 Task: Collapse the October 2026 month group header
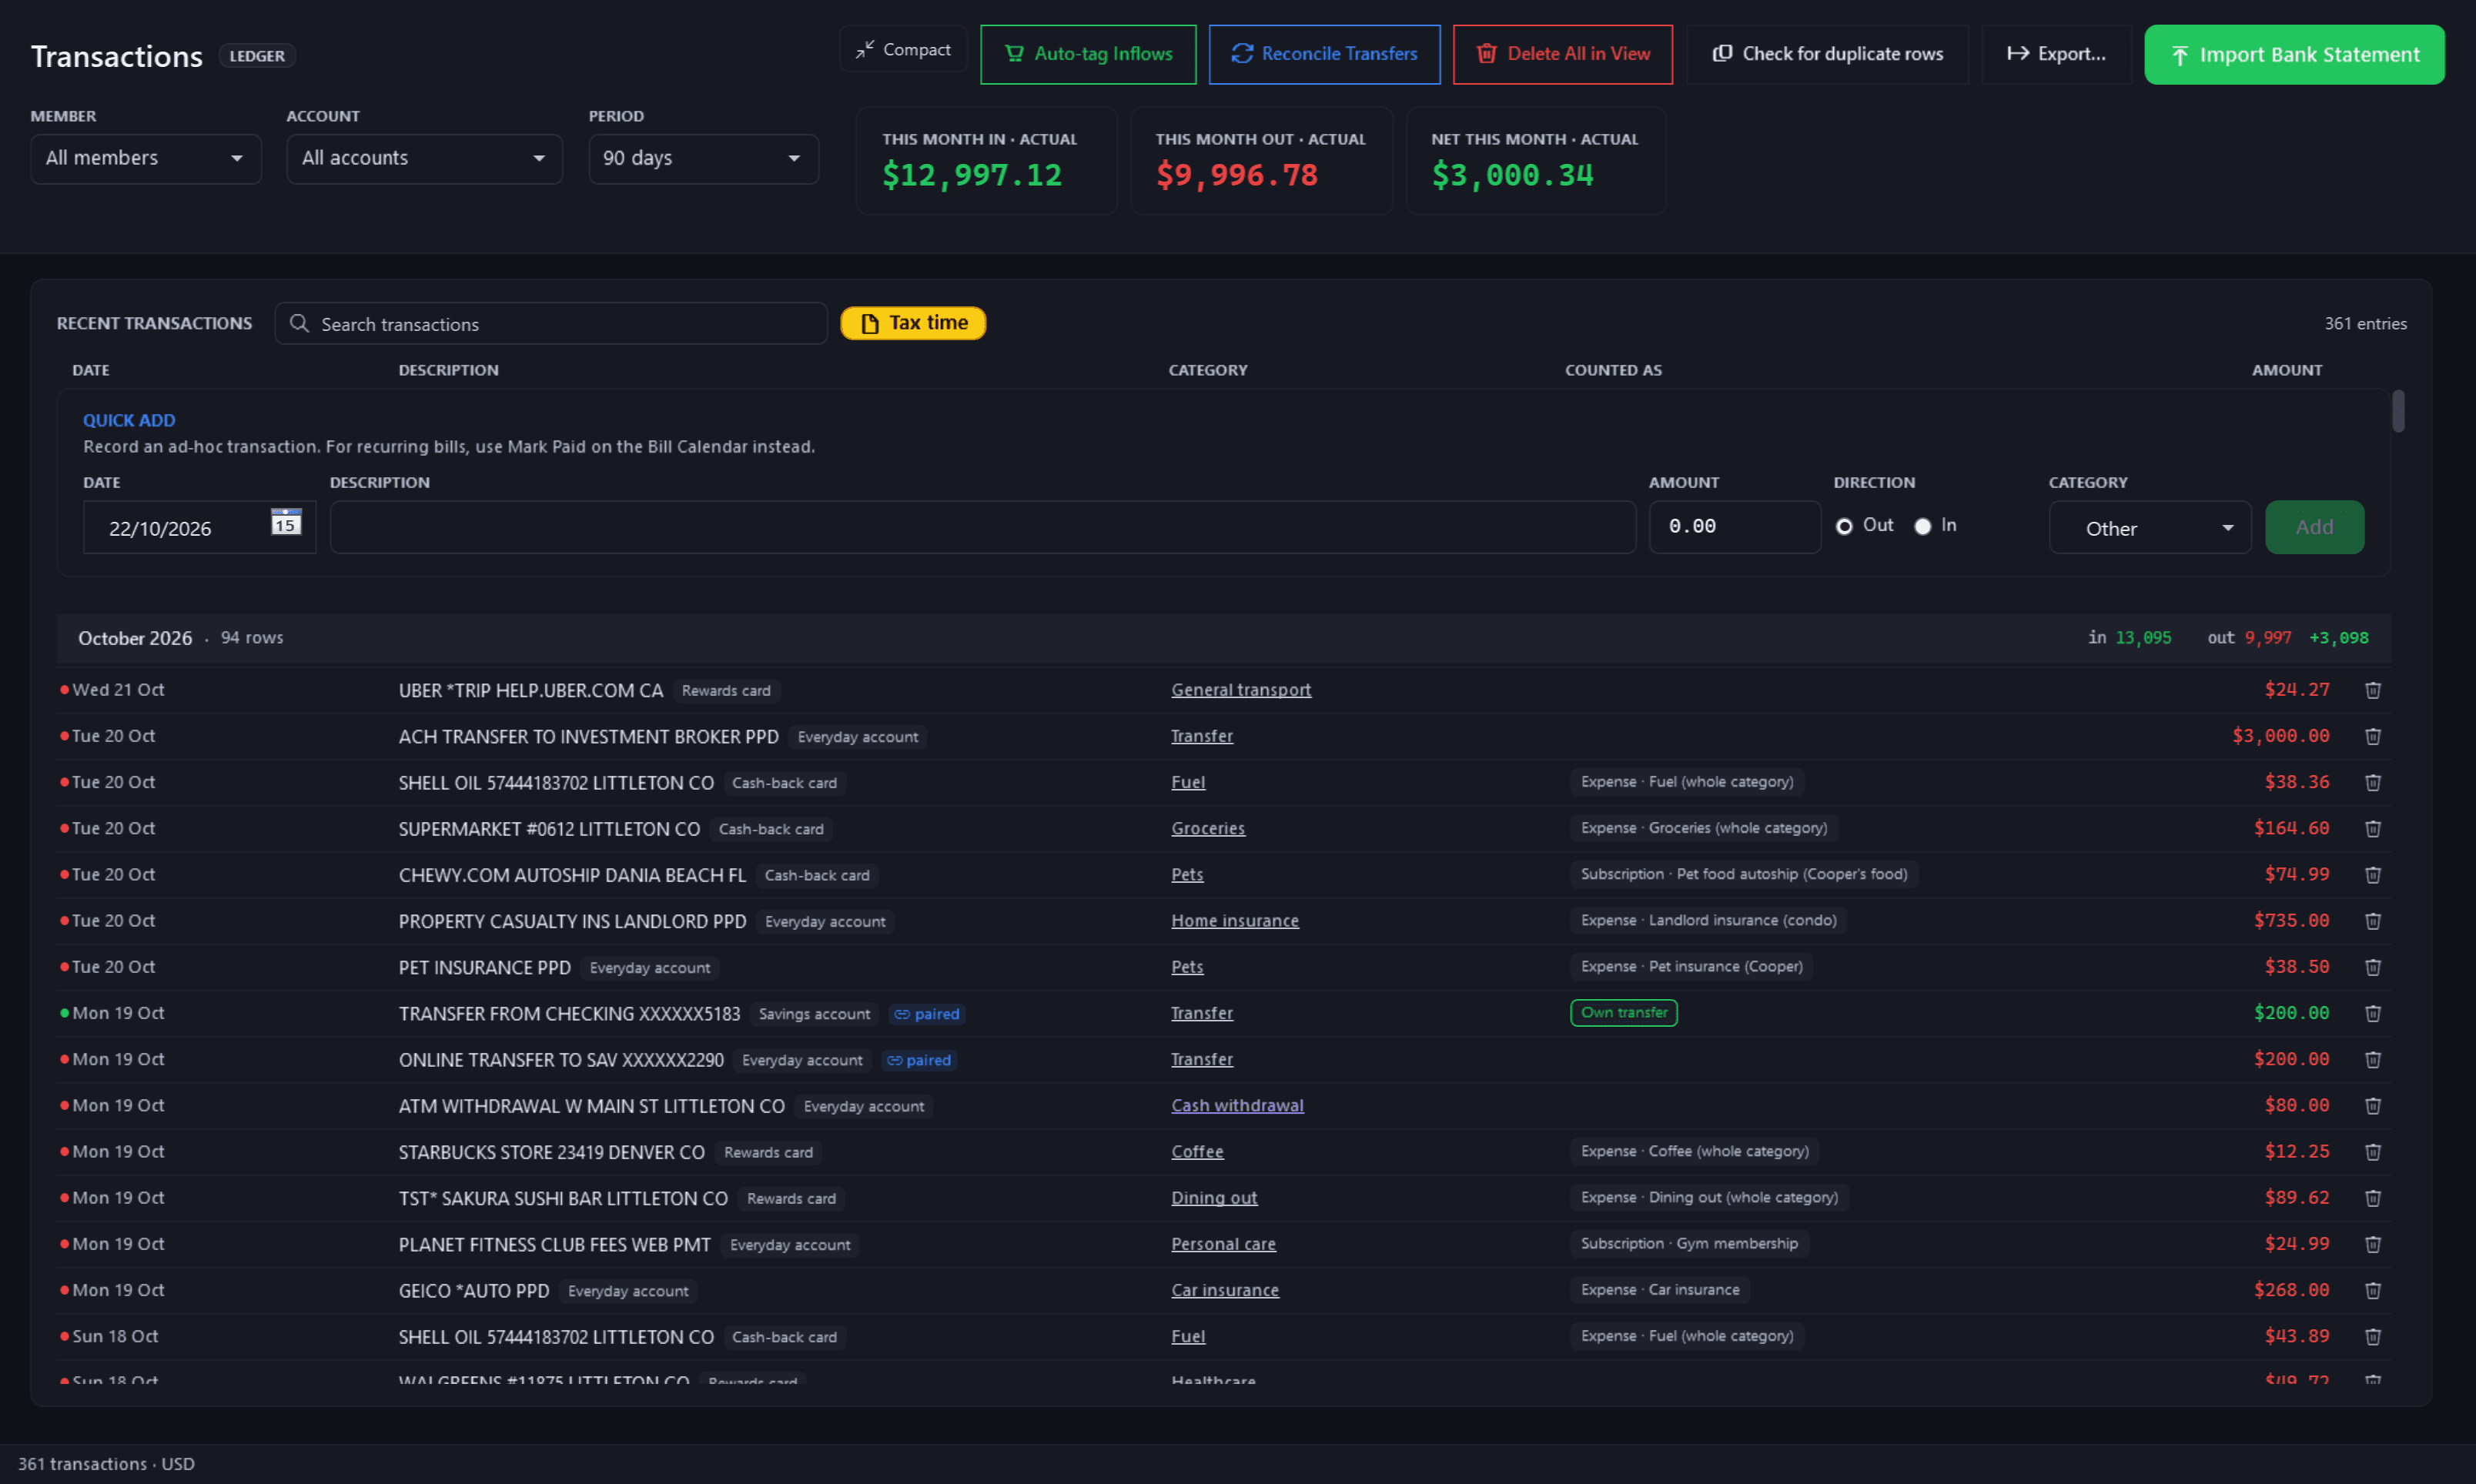[x=1223, y=638]
